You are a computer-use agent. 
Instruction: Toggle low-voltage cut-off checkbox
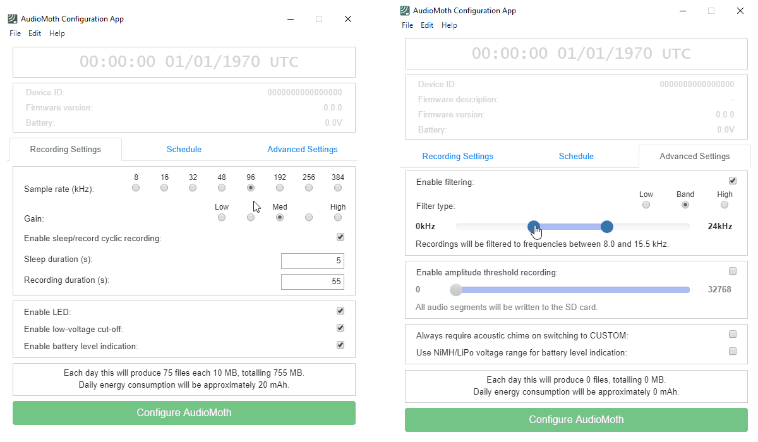click(340, 328)
